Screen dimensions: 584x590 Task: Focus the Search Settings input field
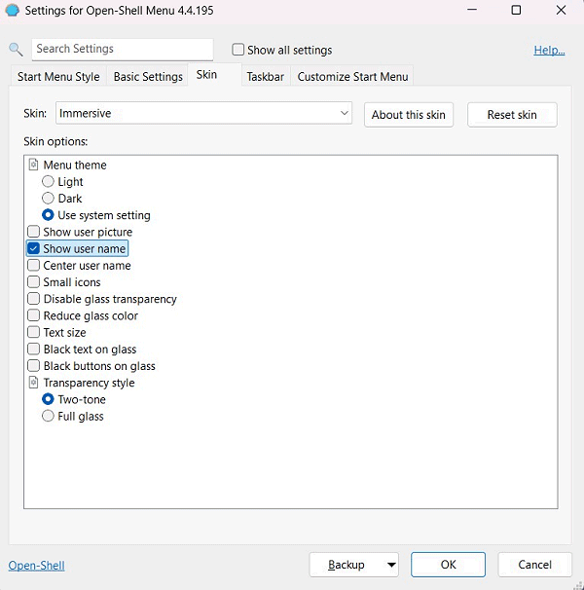[x=122, y=50]
